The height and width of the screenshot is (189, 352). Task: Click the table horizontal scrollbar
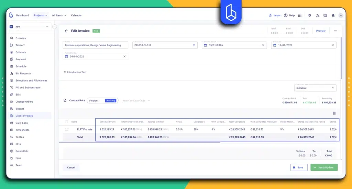click(x=140, y=142)
